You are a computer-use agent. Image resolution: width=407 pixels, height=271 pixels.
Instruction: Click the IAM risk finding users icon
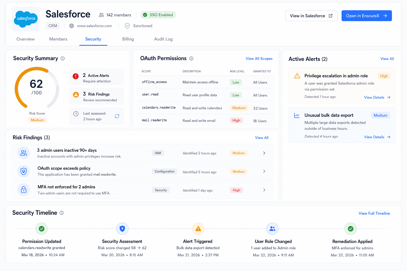coord(24,153)
